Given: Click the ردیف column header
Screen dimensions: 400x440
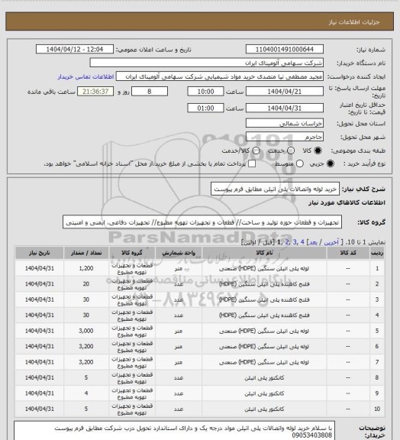Looking at the screenshot, I should tap(377, 253).
